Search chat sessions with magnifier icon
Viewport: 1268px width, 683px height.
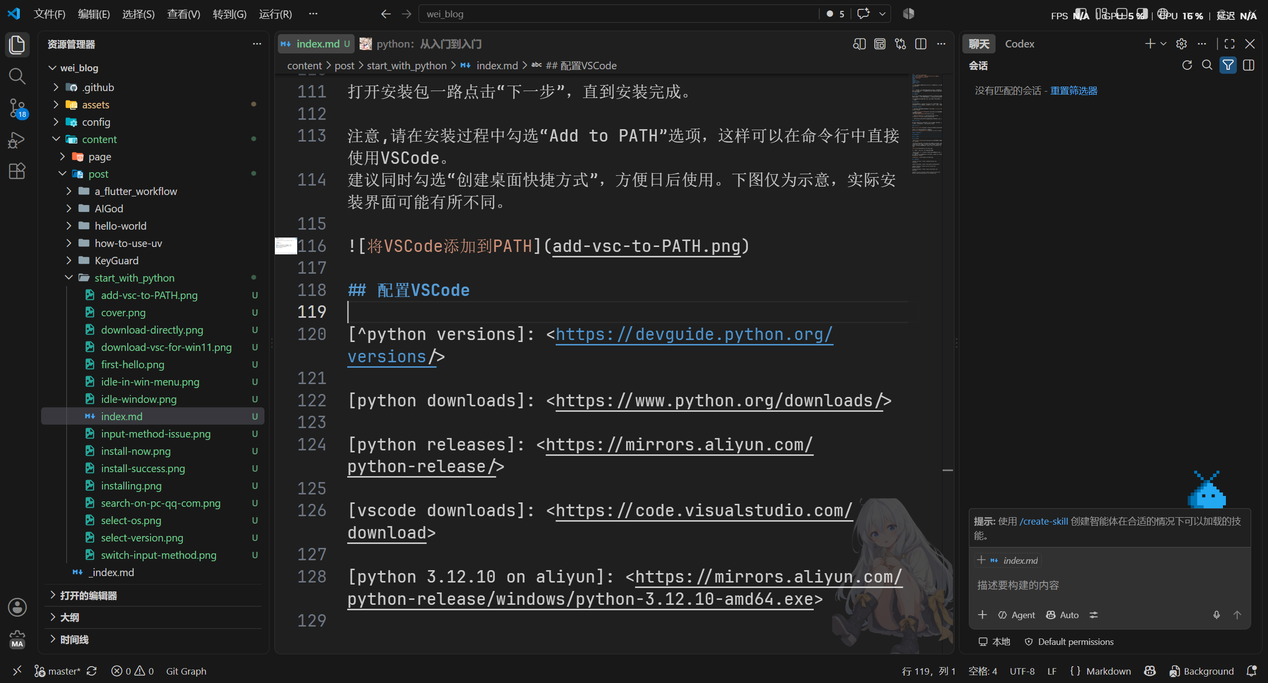click(x=1207, y=65)
